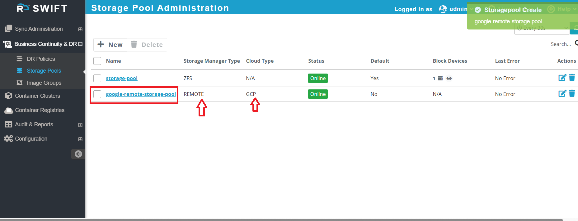Go to DR Policies
The width and height of the screenshot is (578, 221).
coord(41,59)
